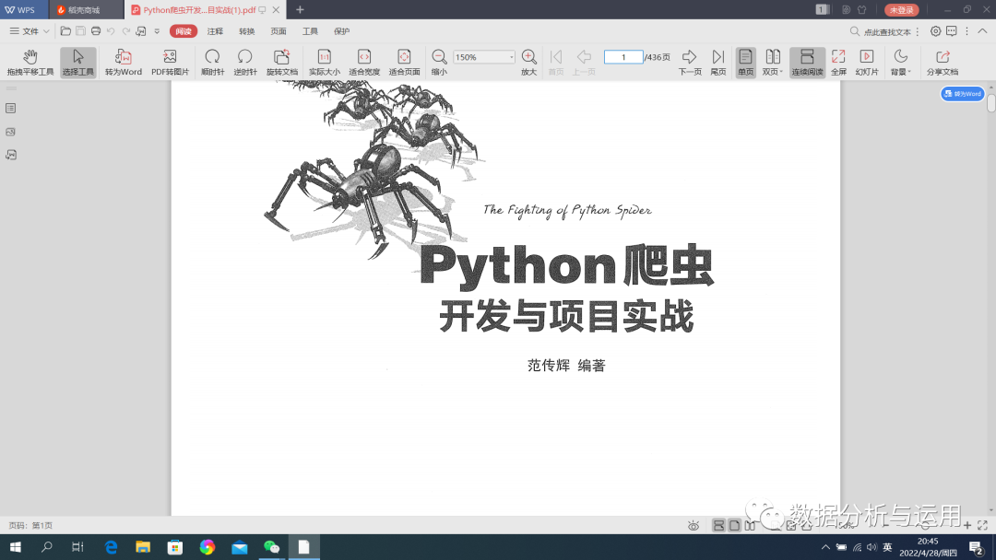Rotate page counterclockwise (逆时针)
Viewport: 996px width, 560px height.
click(244, 62)
